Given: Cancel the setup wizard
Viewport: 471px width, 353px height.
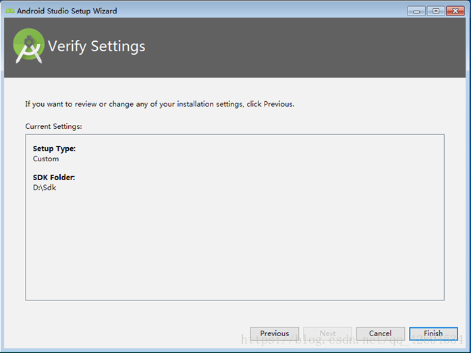Looking at the screenshot, I should [381, 333].
